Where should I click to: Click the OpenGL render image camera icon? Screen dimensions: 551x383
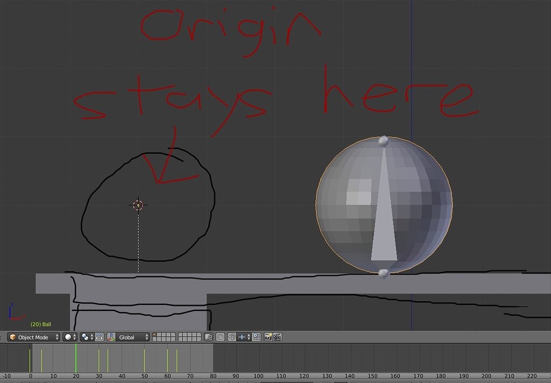[x=268, y=337]
